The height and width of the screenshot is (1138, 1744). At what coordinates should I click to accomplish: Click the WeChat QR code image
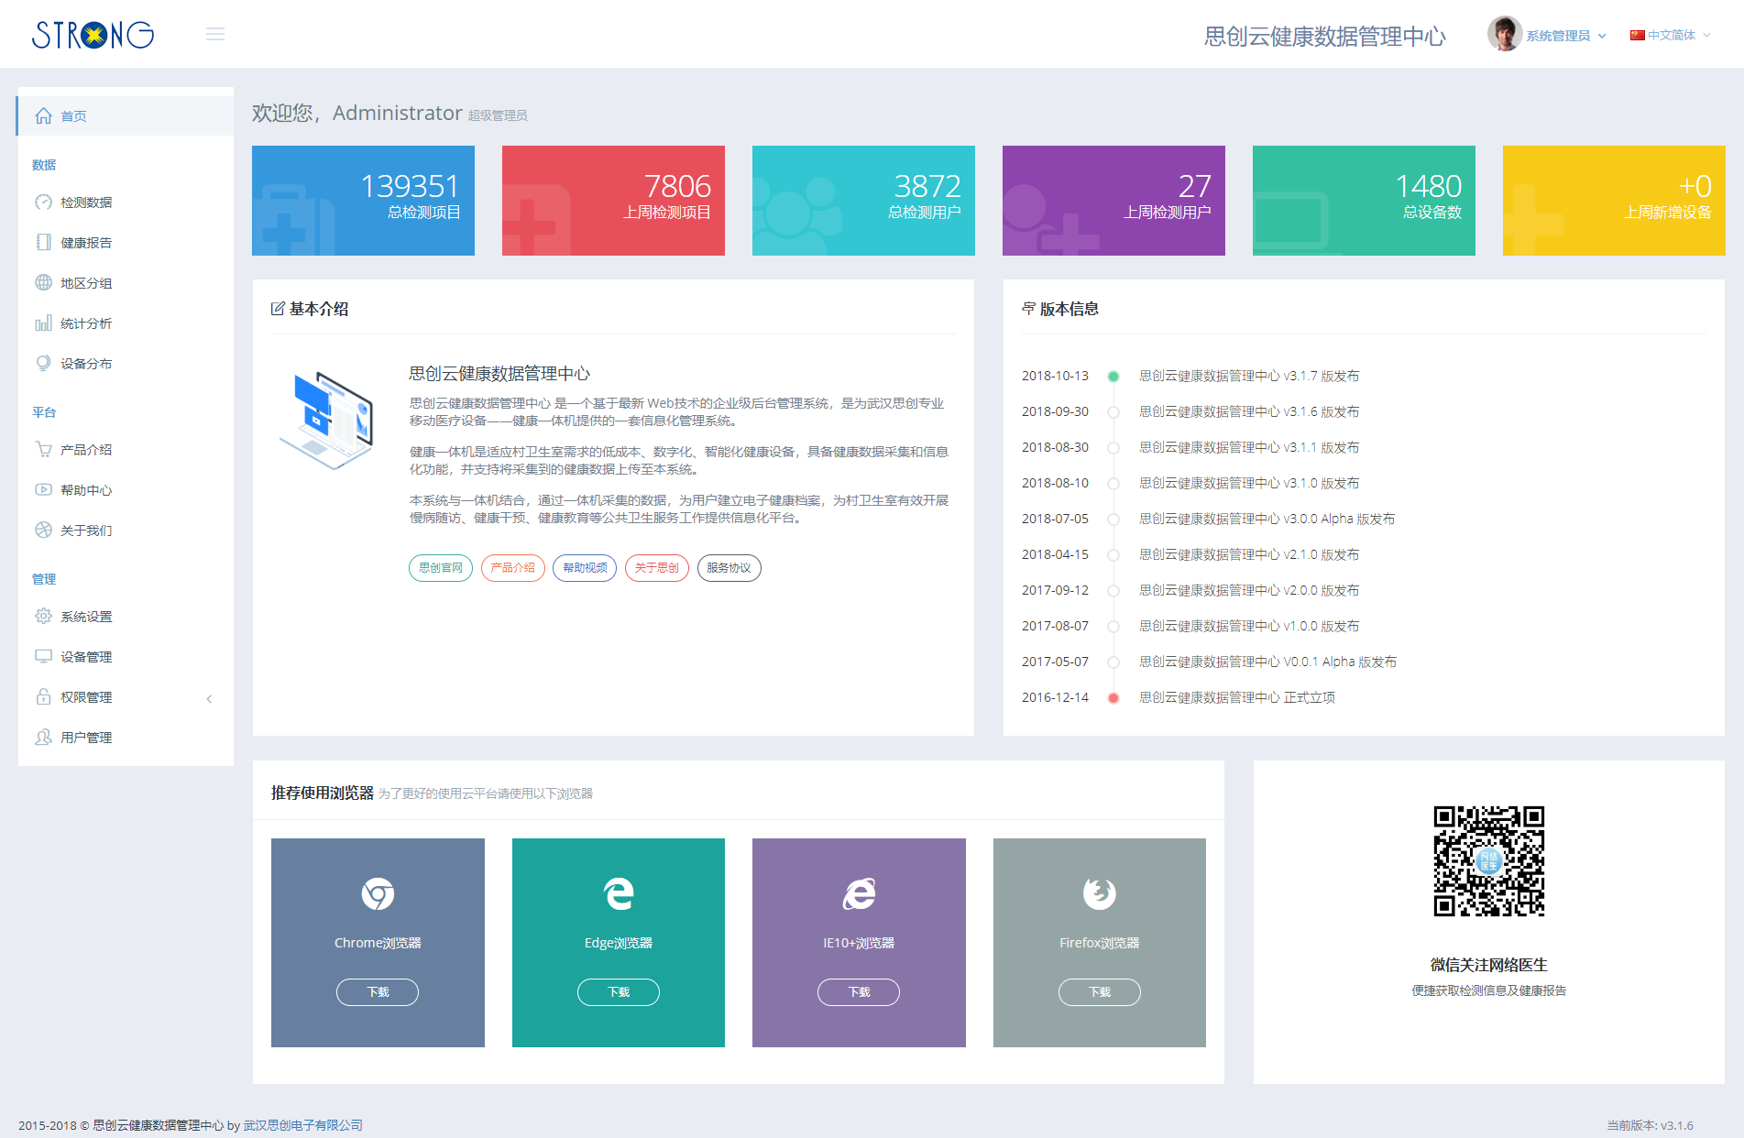[1488, 862]
